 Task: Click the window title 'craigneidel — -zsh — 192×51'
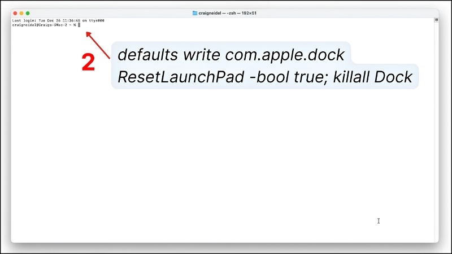click(228, 13)
